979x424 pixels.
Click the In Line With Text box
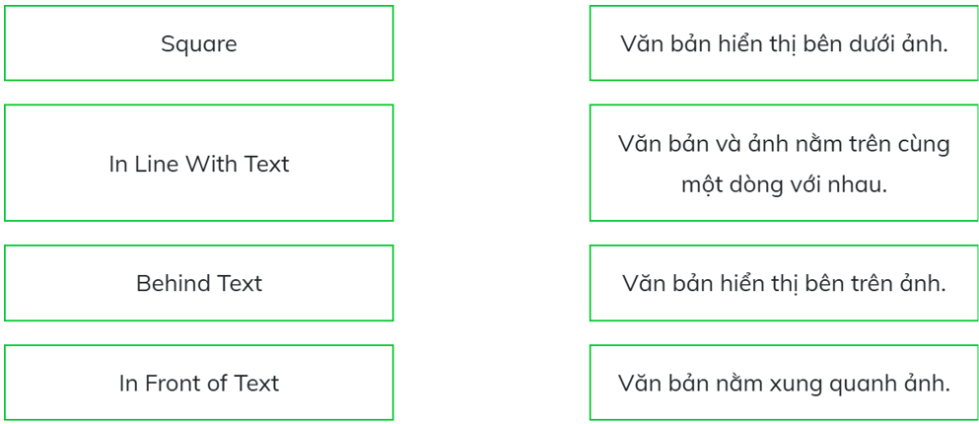[198, 163]
